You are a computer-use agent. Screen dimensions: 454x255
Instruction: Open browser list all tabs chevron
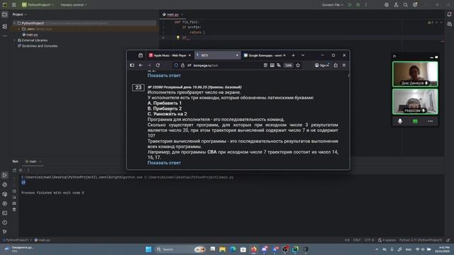(x=303, y=55)
